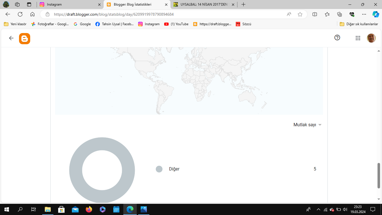Open the Fotoğraflar - Google bookmark
Viewport: 382px width, 215px height.
pos(50,24)
